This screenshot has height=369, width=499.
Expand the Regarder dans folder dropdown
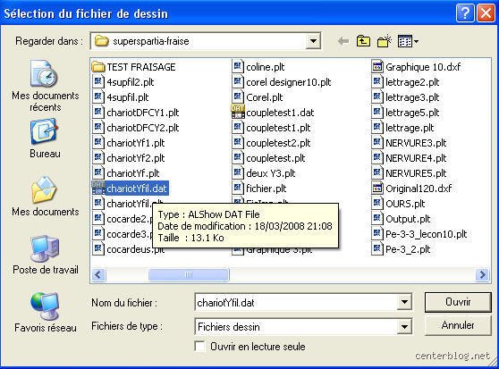pyautogui.click(x=313, y=41)
